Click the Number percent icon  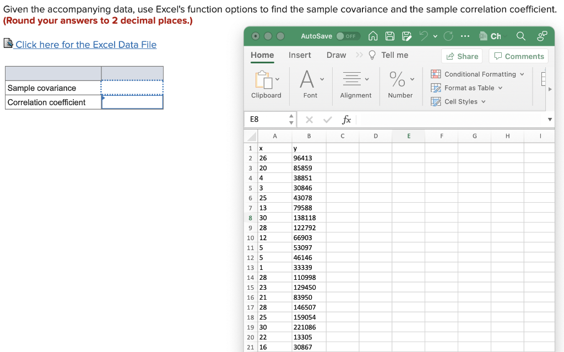(x=398, y=80)
